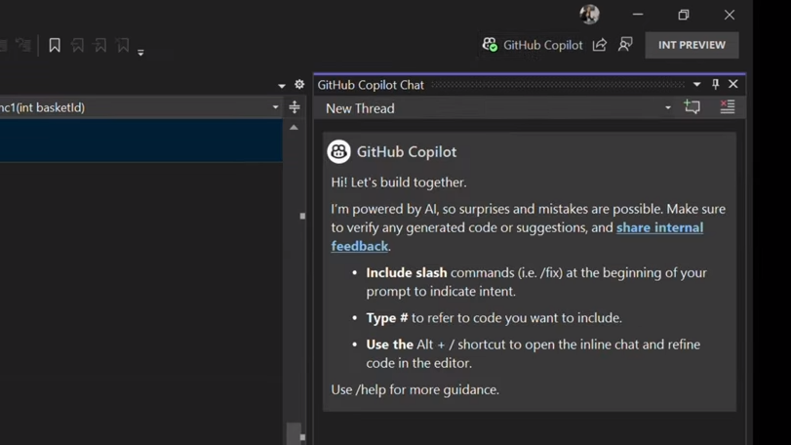Toggle the bookmark icon in toolbar
This screenshot has height=445, width=791.
point(55,45)
